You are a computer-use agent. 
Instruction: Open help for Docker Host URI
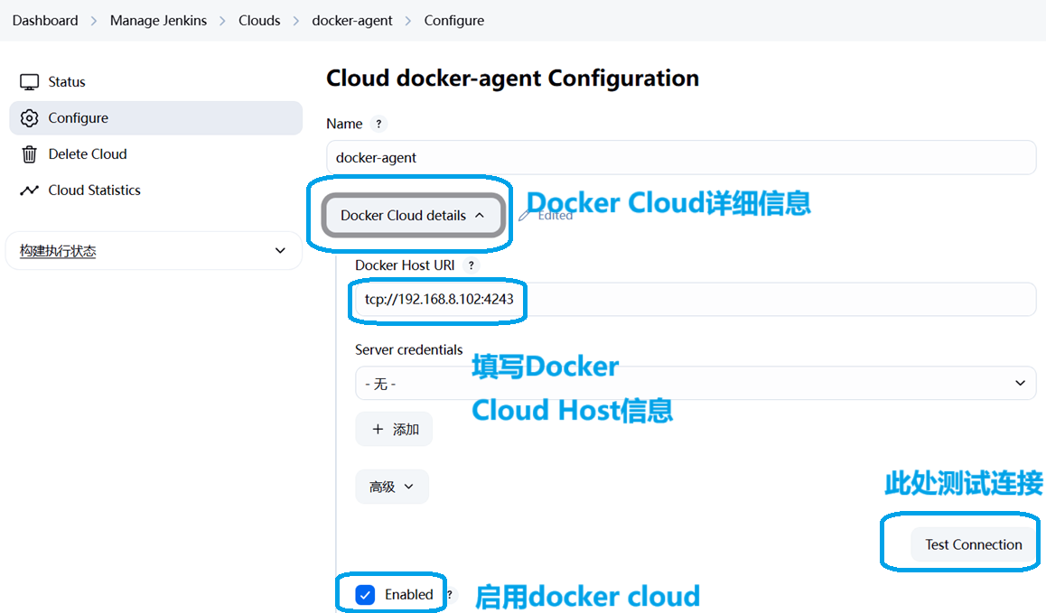pos(471,265)
